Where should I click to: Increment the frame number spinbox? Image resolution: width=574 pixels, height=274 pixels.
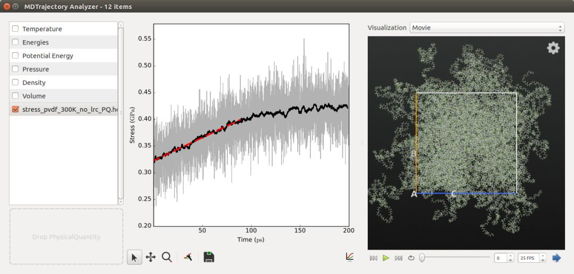511,256
